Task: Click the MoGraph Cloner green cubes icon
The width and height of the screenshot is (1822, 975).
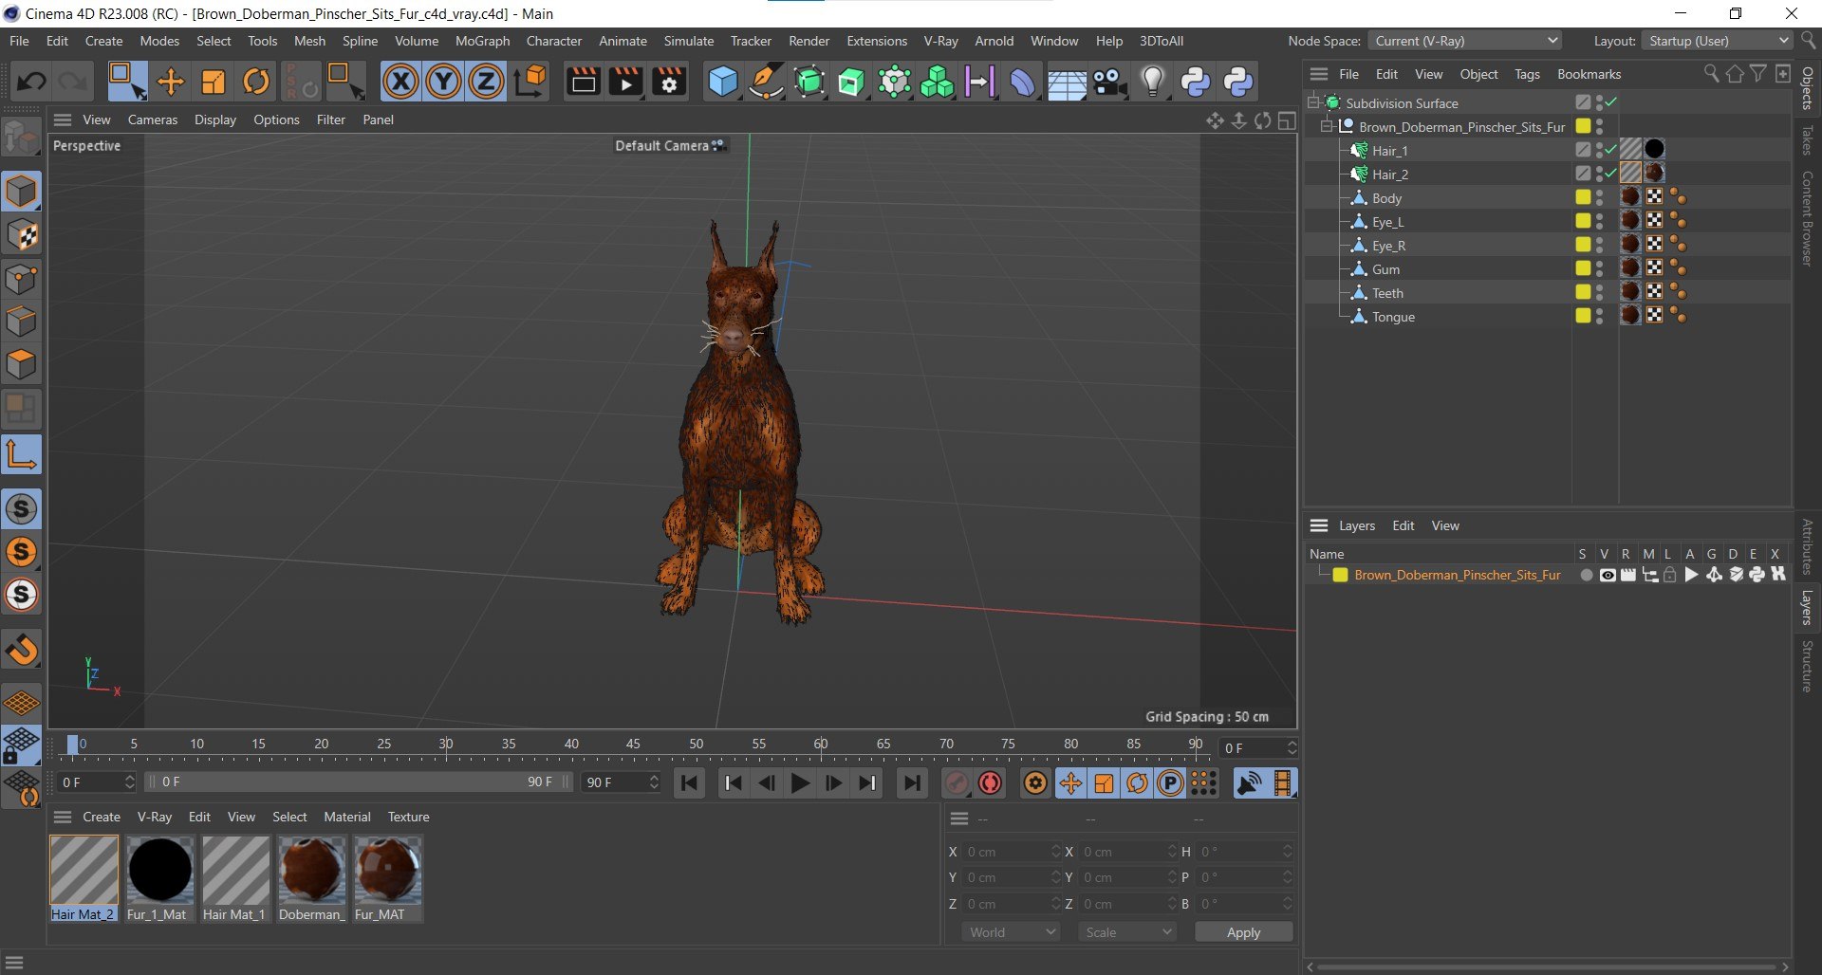Action: 937,82
